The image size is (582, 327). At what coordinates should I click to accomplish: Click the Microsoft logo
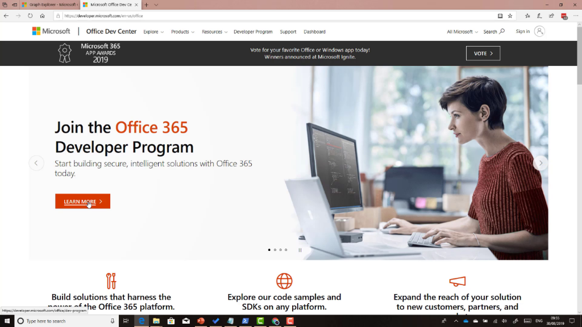coord(51,31)
